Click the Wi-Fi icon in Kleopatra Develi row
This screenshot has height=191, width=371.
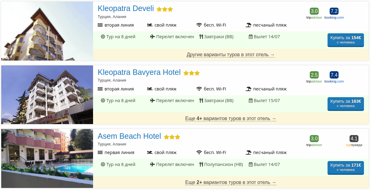(x=199, y=25)
